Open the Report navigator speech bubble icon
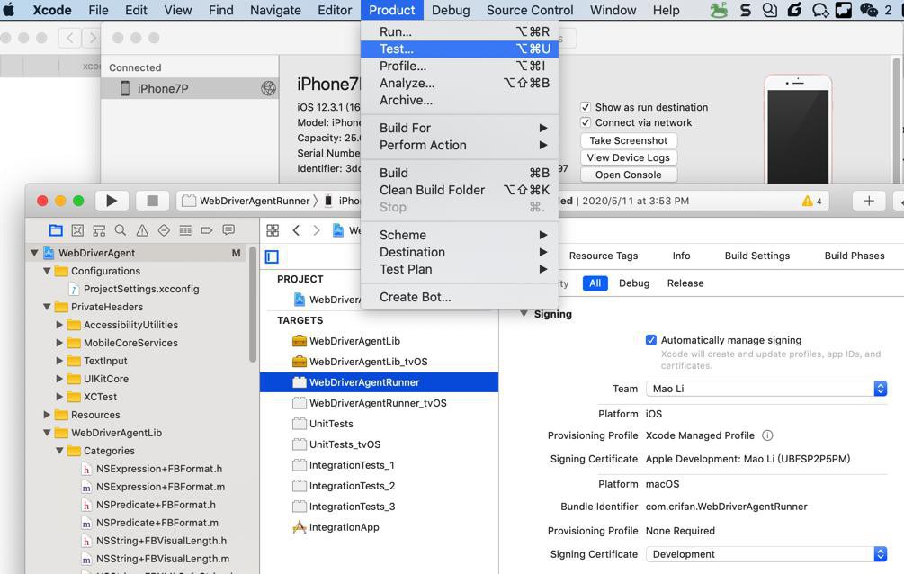The image size is (904, 574). coord(228,230)
